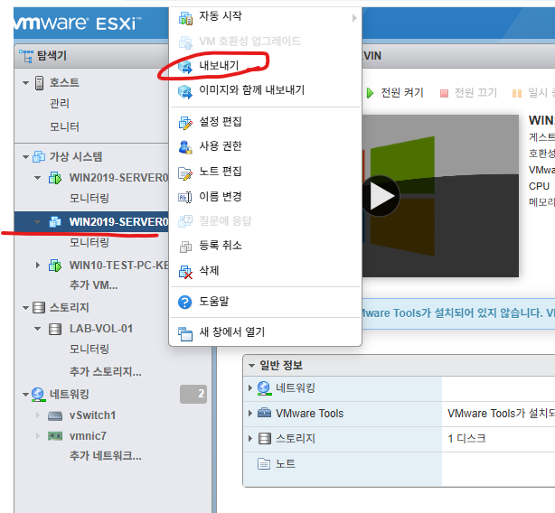Collapse the LAB-VOL-01 tree node
This screenshot has height=513, width=555.
click(38, 329)
